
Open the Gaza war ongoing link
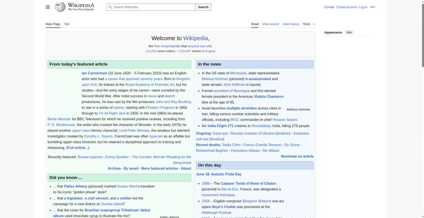(220, 133)
